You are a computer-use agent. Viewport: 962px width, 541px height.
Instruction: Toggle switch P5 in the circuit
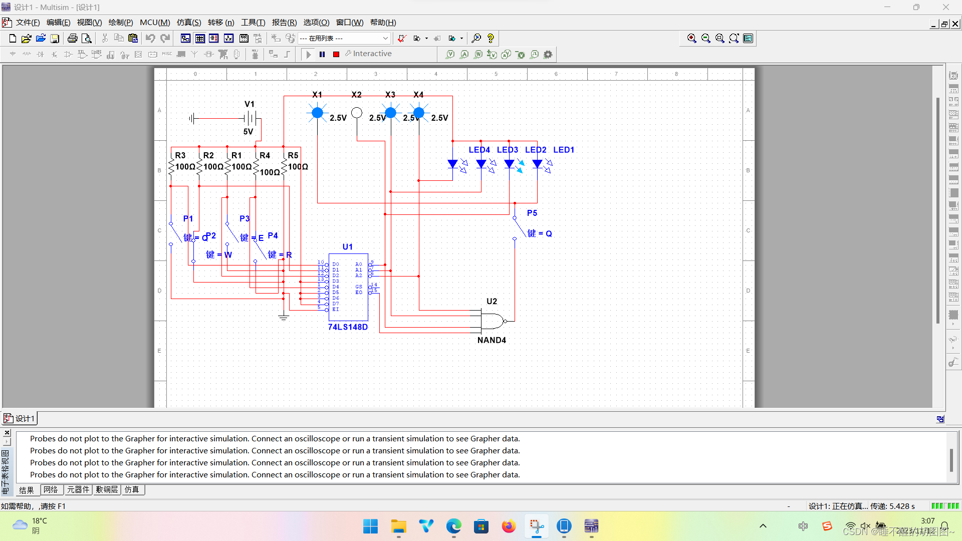(520, 228)
